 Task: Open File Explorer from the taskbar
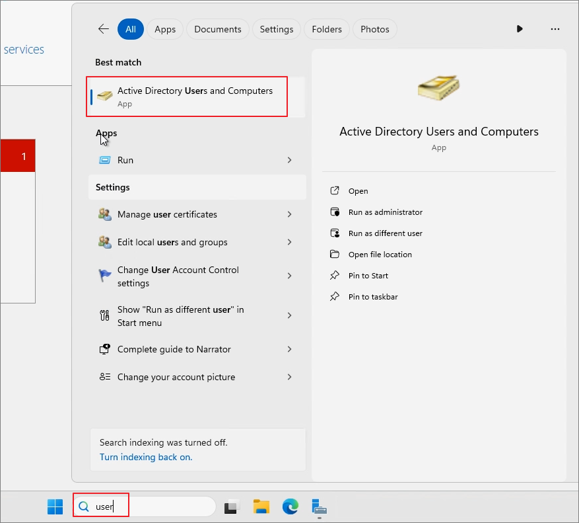point(261,506)
